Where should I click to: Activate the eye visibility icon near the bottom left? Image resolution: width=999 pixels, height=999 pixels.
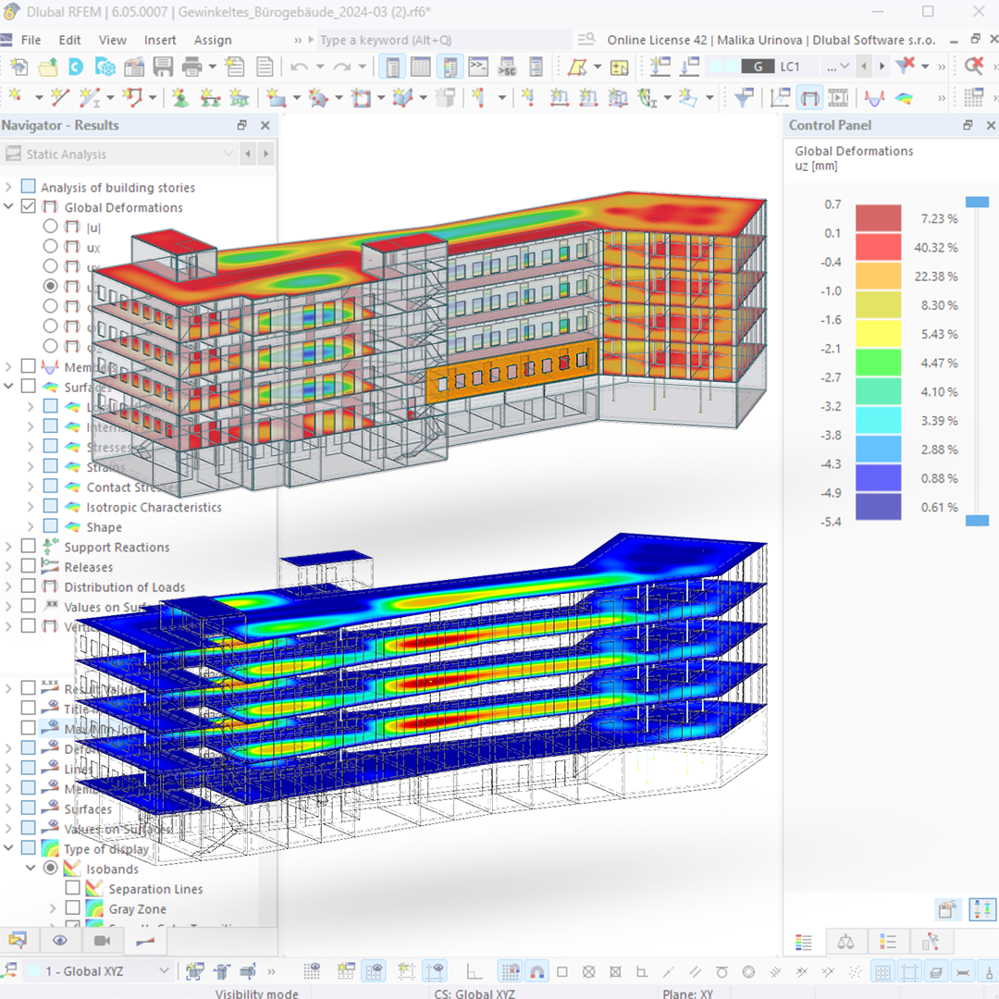[x=60, y=940]
